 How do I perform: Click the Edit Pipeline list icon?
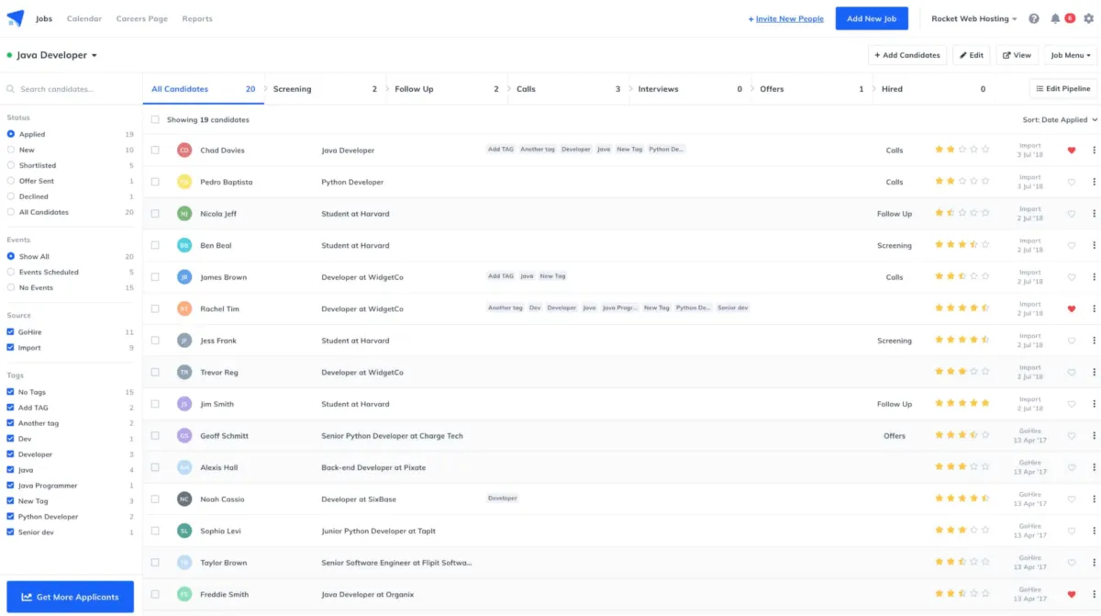[1038, 88]
